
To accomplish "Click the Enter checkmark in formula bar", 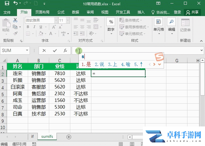I will click(x=55, y=51).
